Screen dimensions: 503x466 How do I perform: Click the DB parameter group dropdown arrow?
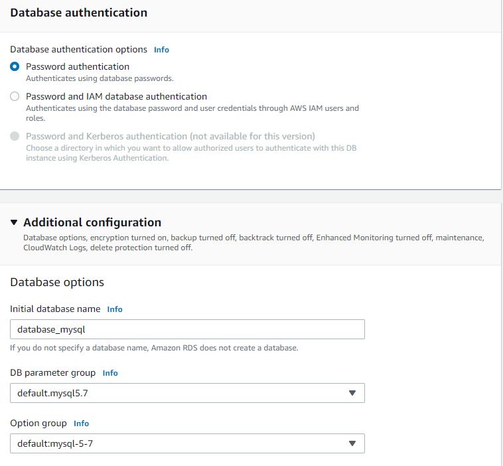[x=352, y=393]
